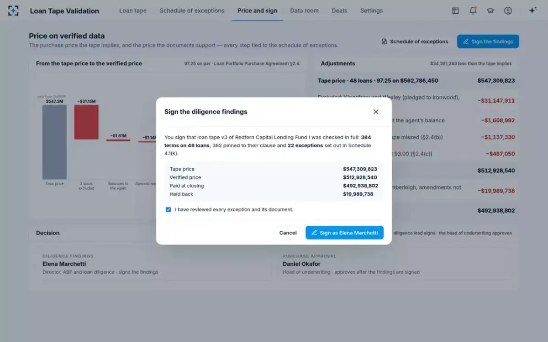Click the Daniel Okafor purchase approval card
This screenshot has width=548, height=342.
pyautogui.click(x=394, y=264)
